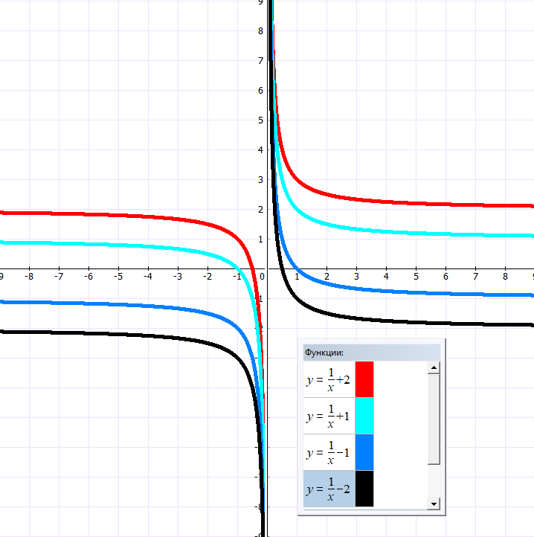Pick the cyan color swatch
This screenshot has width=534, height=537.
[x=364, y=416]
